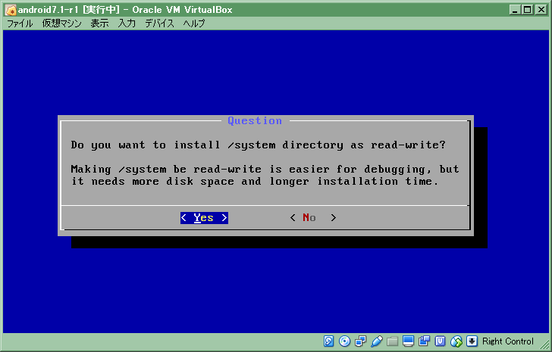Click the Right Control host key label
This screenshot has width=552, height=352.
pos(508,341)
